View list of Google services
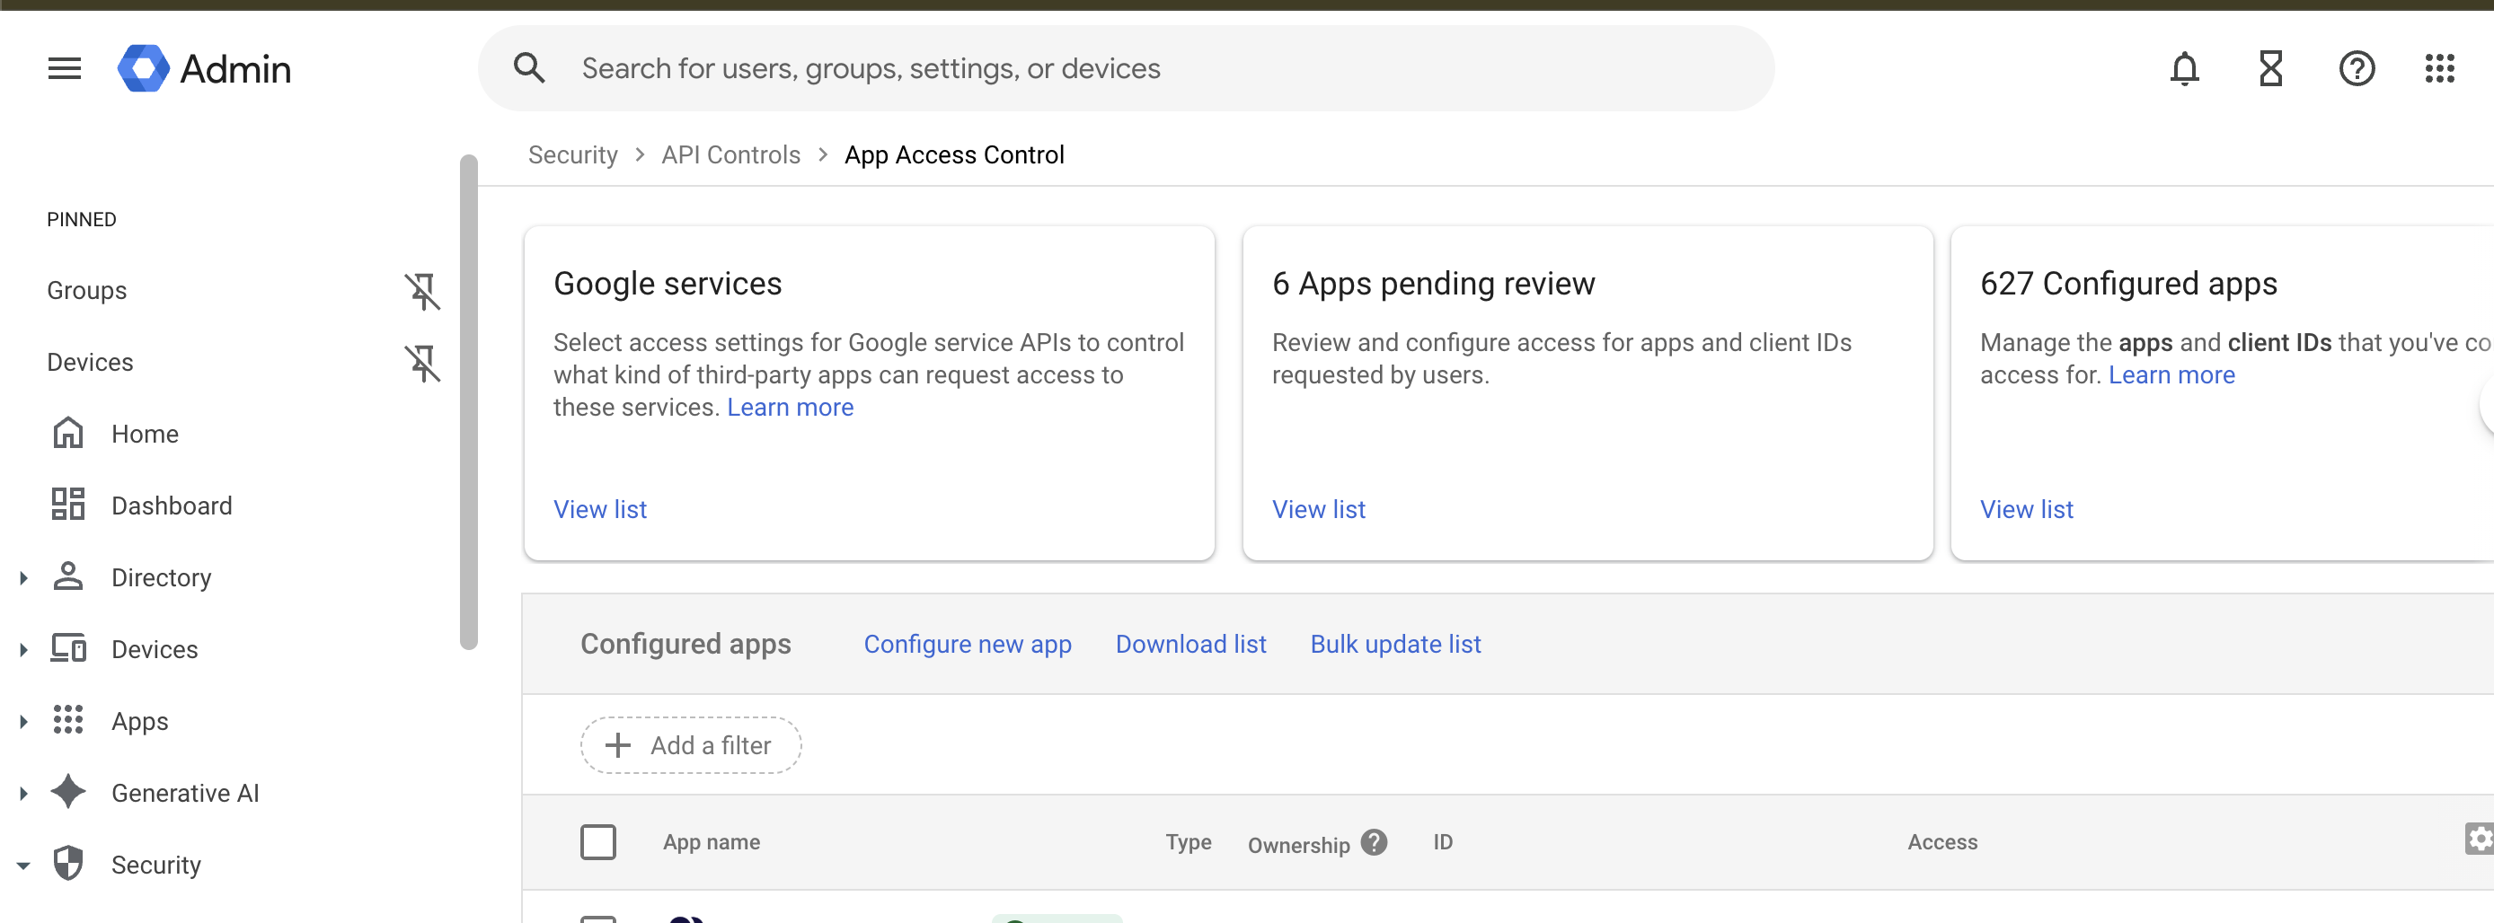This screenshot has height=923, width=2494. tap(600, 509)
